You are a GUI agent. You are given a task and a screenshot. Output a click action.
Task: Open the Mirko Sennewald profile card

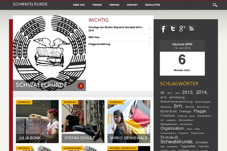coord(129,122)
